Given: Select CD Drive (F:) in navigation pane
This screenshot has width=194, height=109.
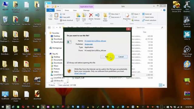Looking at the screenshot, I should tap(57, 81).
